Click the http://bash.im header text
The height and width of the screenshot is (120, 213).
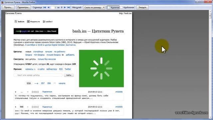pos(125,13)
